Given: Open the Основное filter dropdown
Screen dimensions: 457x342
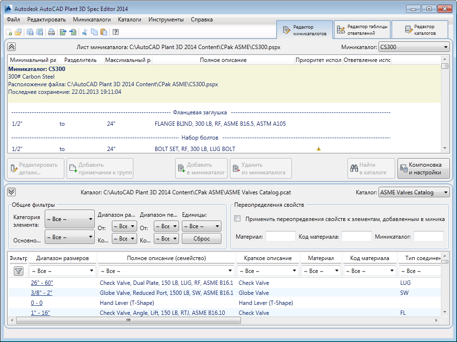Looking at the screenshot, I should [x=70, y=237].
